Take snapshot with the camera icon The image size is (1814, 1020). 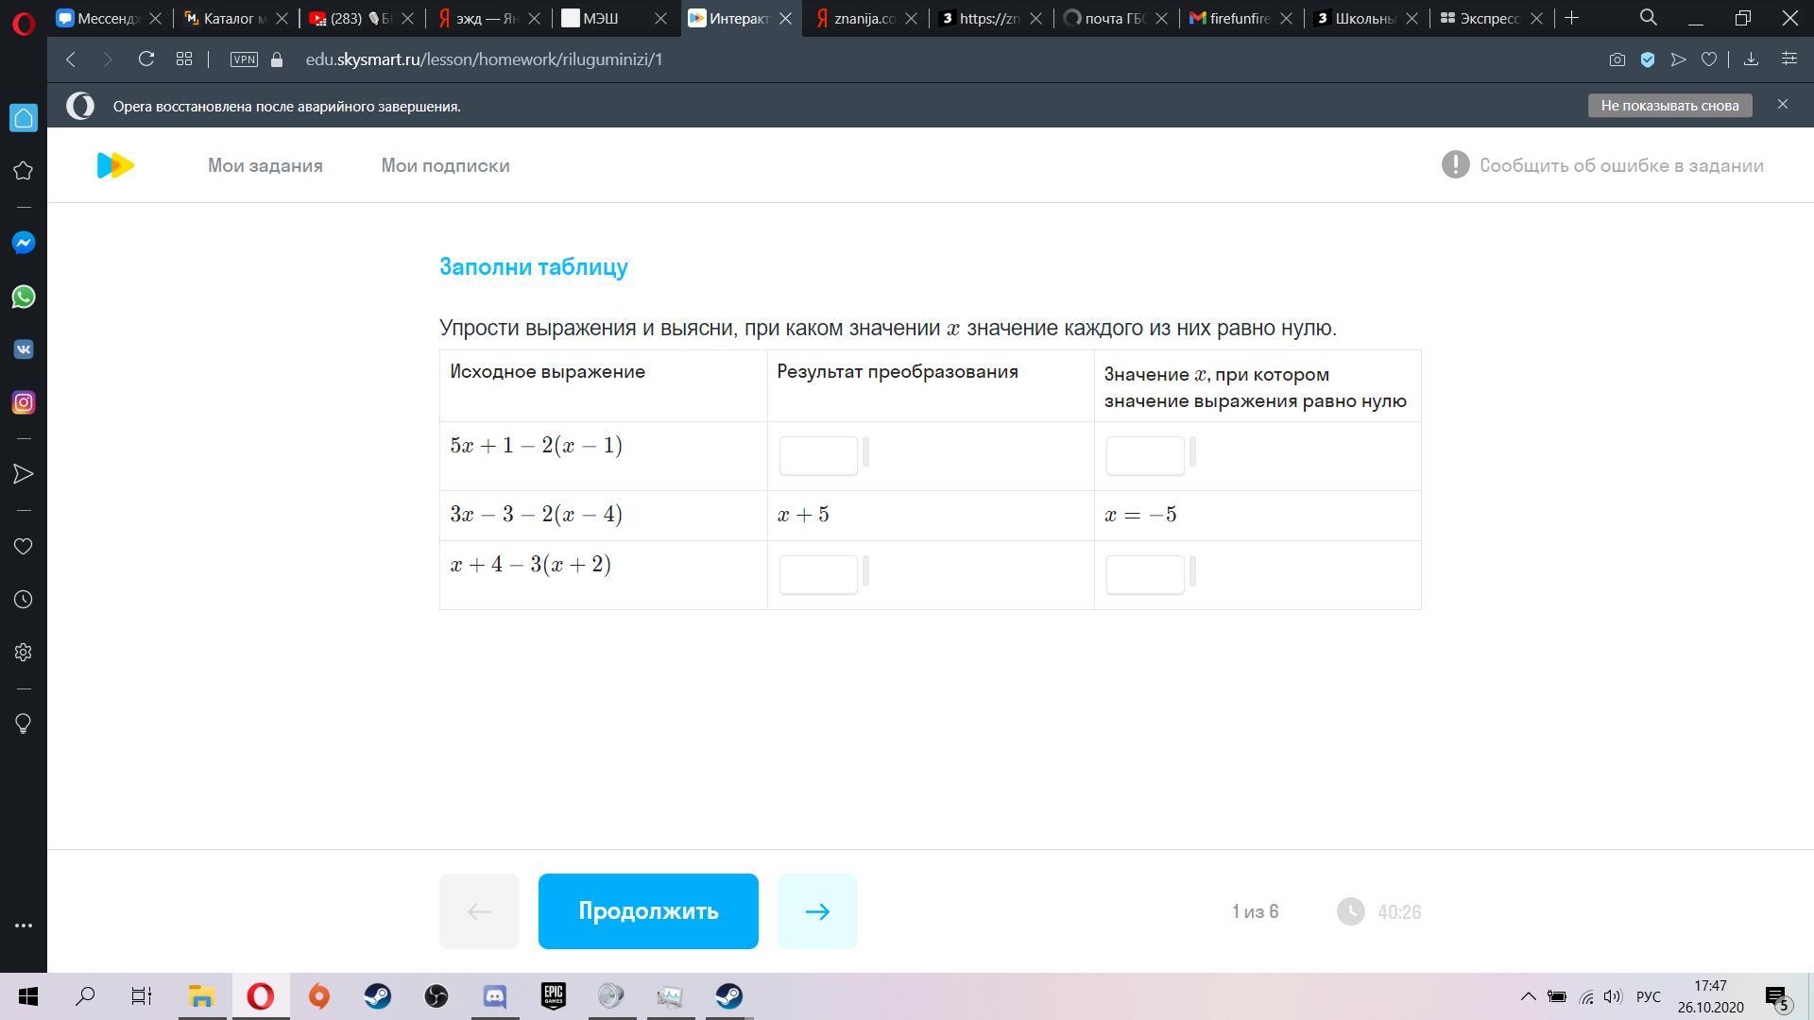click(x=1617, y=59)
